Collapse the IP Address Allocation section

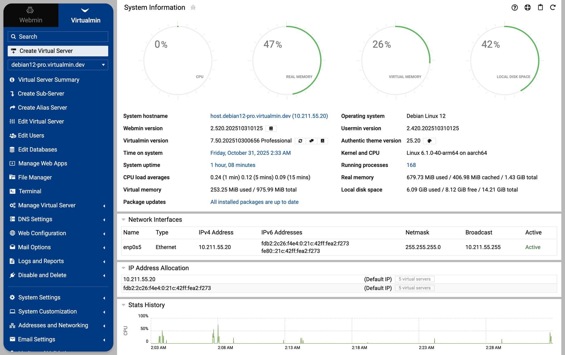point(124,268)
